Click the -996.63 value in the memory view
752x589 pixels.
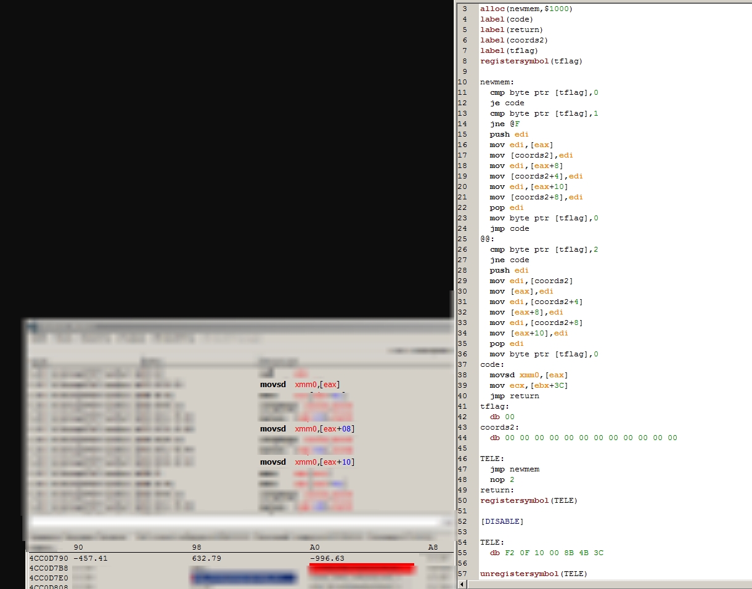[x=327, y=559]
